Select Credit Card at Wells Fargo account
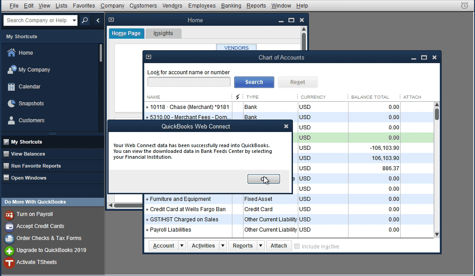475x276 pixels. tap(289, 209)
